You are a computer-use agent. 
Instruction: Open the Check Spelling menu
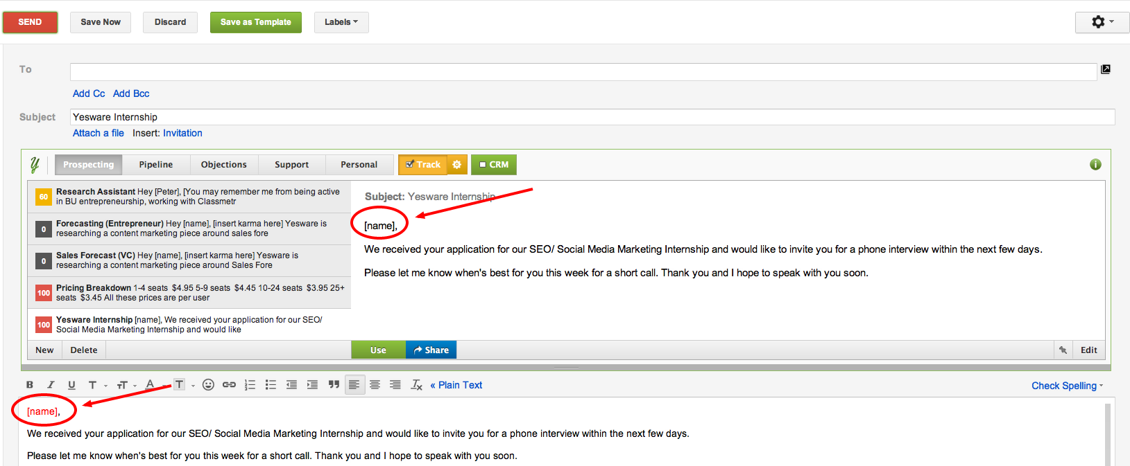click(x=1067, y=386)
